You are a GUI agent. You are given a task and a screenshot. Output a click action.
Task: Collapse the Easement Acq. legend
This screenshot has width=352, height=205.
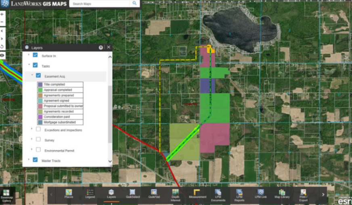[32, 75]
